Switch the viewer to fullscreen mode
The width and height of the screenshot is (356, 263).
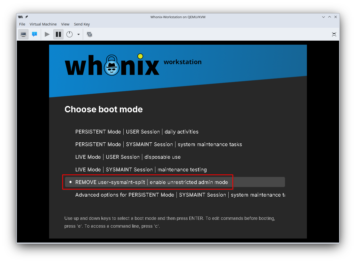334,34
